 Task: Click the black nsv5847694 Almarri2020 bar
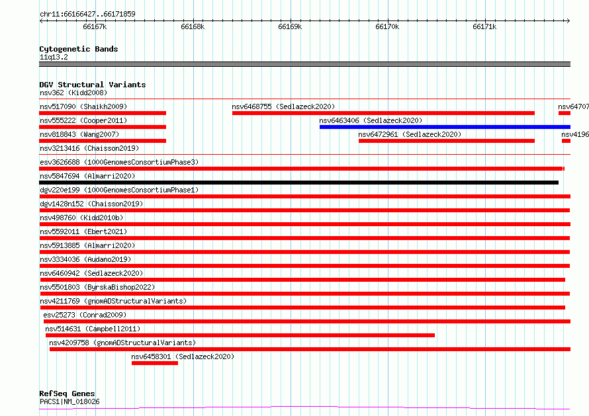(298, 183)
